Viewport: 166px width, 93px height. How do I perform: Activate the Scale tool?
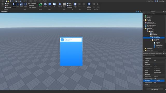(21, 5)
